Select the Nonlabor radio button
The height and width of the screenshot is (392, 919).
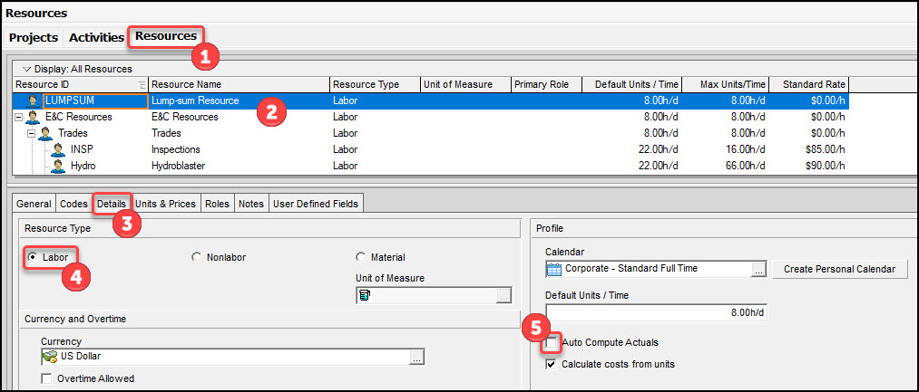point(196,257)
